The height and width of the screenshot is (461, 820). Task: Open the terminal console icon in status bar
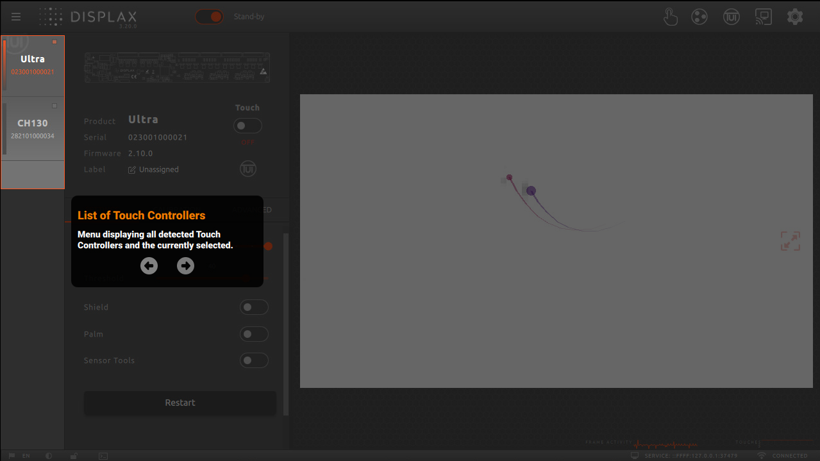pyautogui.click(x=103, y=456)
